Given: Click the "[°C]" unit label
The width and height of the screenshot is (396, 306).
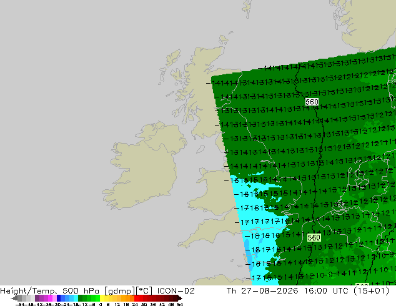Looking at the screenshot, I should coord(144,291).
